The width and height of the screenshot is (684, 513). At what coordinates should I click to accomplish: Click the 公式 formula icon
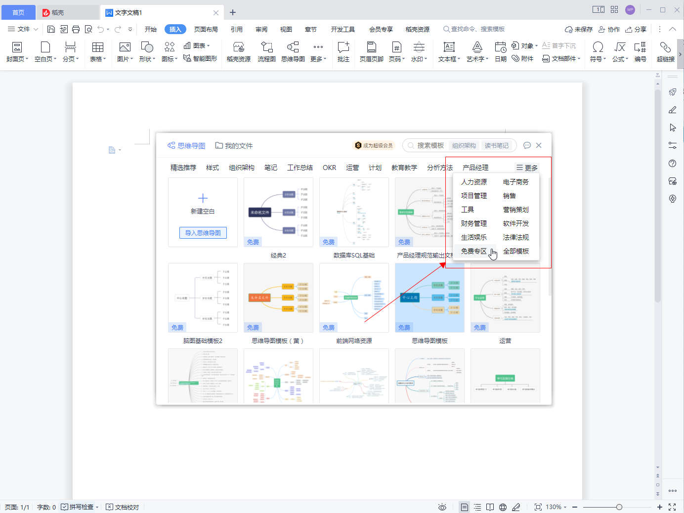(620, 47)
